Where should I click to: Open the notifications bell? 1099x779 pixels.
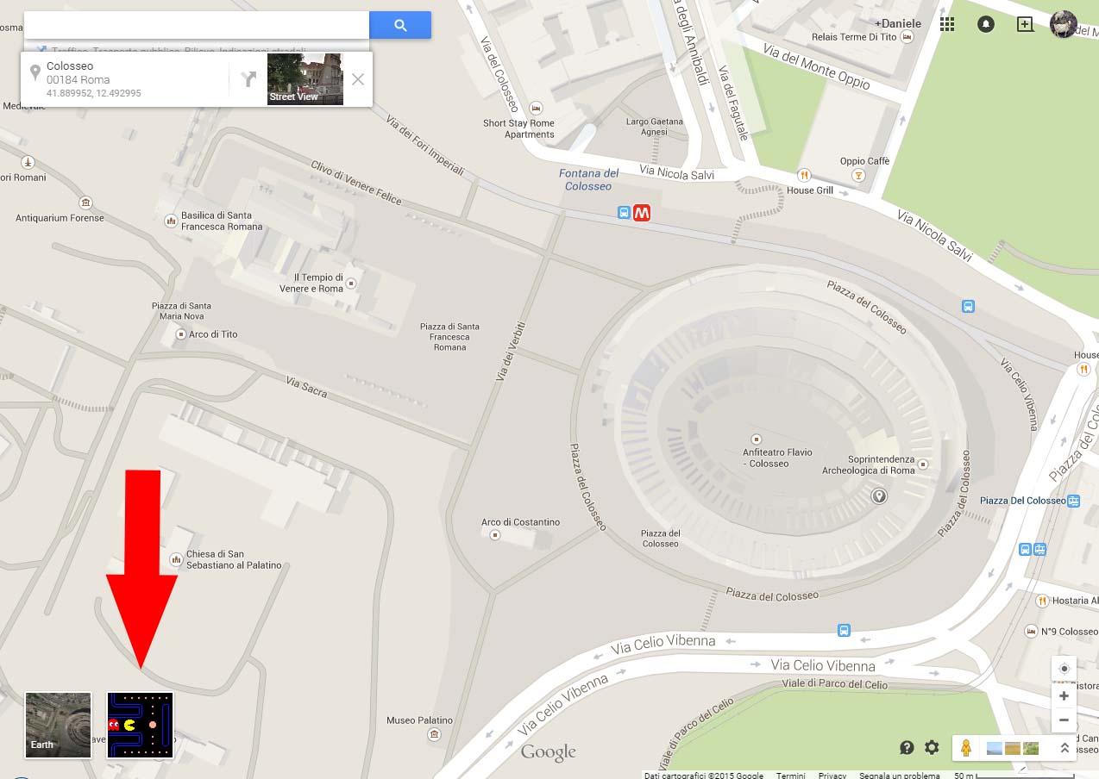[985, 24]
